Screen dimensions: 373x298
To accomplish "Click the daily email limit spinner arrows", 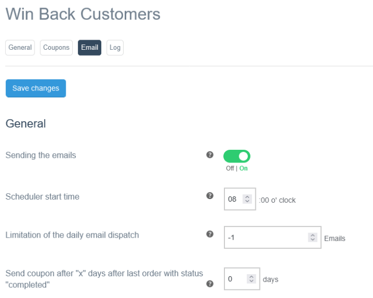I will tap(313, 238).
